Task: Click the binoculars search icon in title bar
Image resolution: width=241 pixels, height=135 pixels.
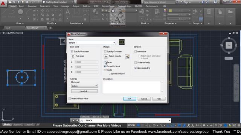Action: click(x=178, y=2)
